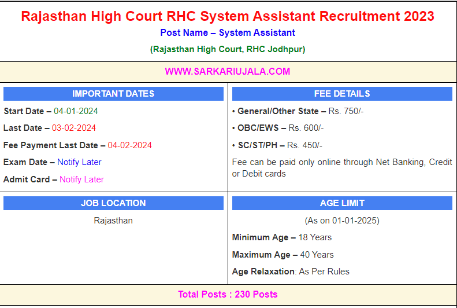This screenshot has width=457, height=308.
Task: Click the fee payment date 04-02-2024
Action: 130,145
